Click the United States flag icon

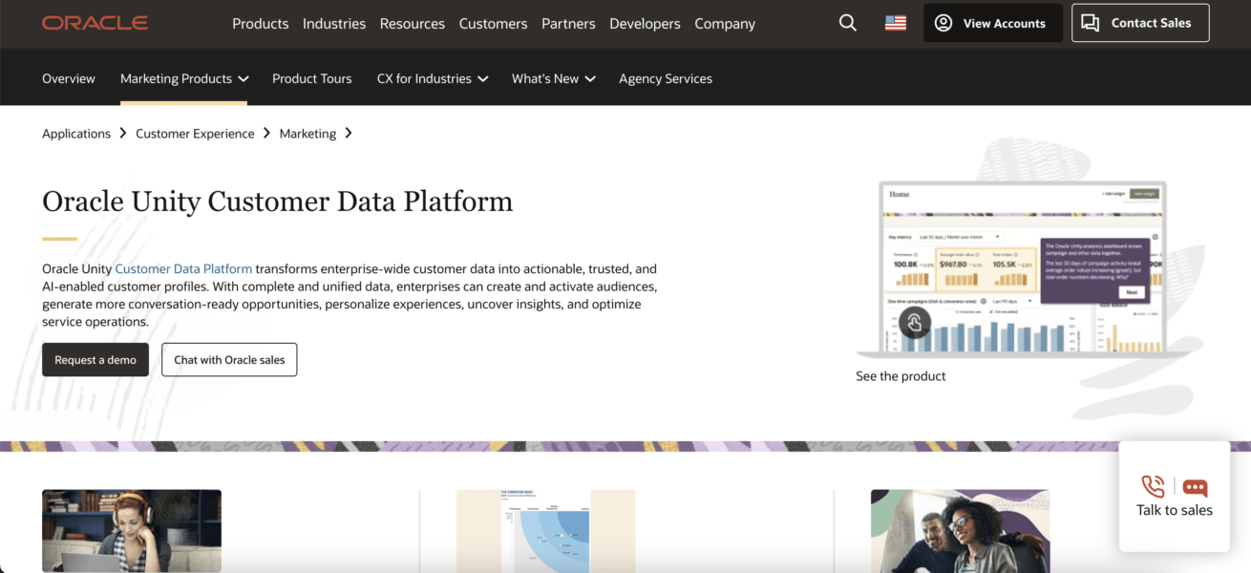(x=895, y=22)
